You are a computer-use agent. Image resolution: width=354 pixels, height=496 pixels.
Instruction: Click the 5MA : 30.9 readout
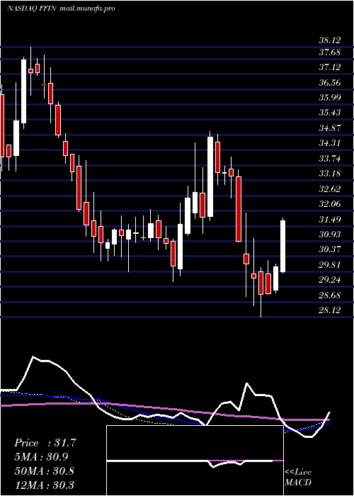coord(42,456)
